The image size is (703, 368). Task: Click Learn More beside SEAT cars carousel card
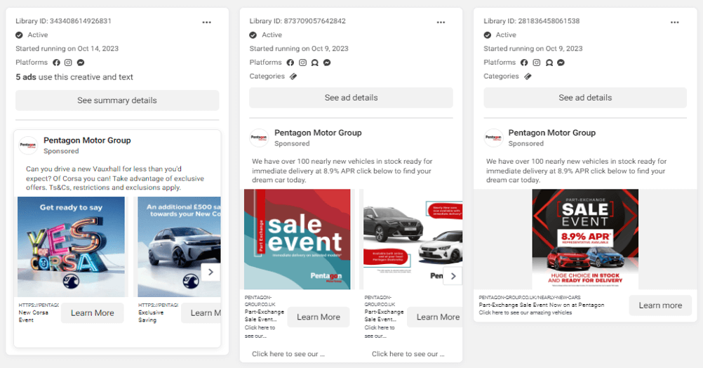(x=435, y=317)
